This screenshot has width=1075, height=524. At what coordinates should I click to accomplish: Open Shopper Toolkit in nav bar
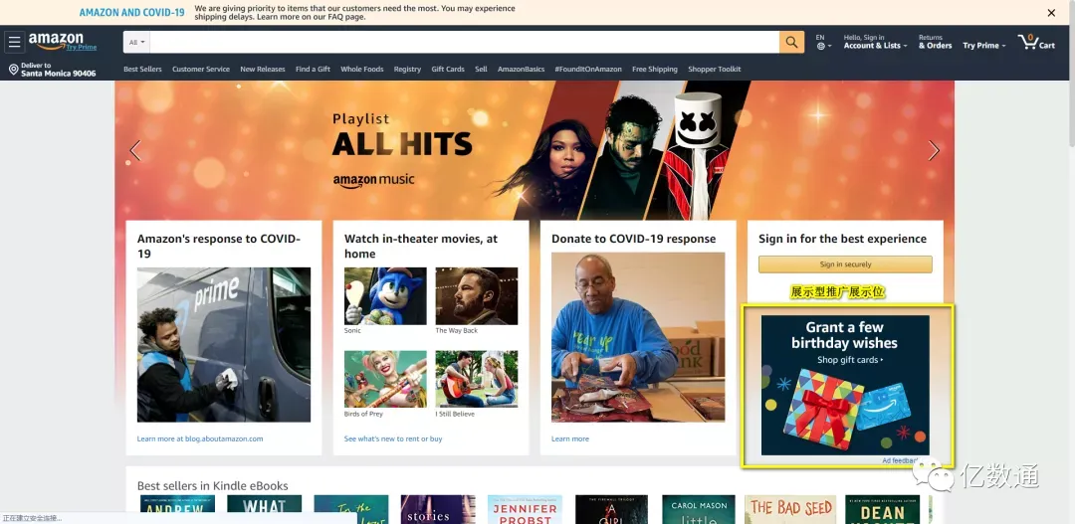[715, 70]
